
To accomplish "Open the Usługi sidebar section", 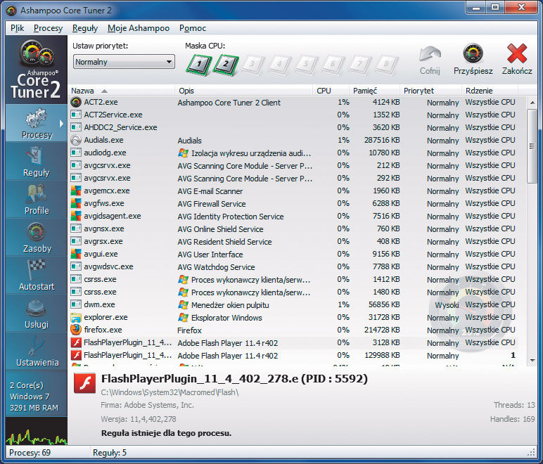I will [36, 314].
